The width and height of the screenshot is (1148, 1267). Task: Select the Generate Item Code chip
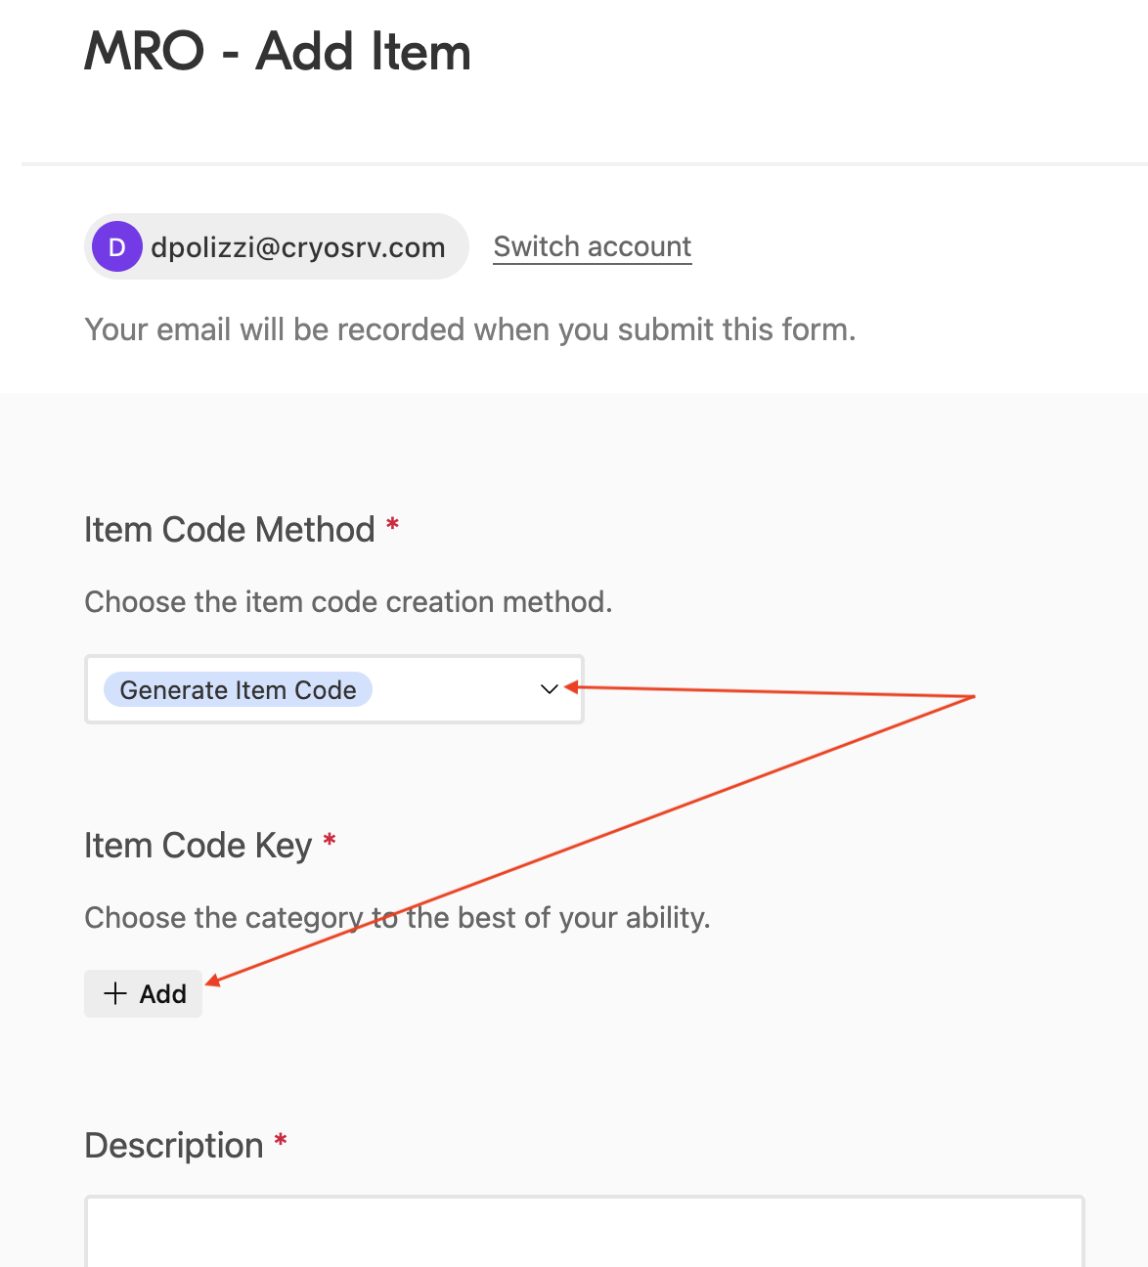[238, 690]
